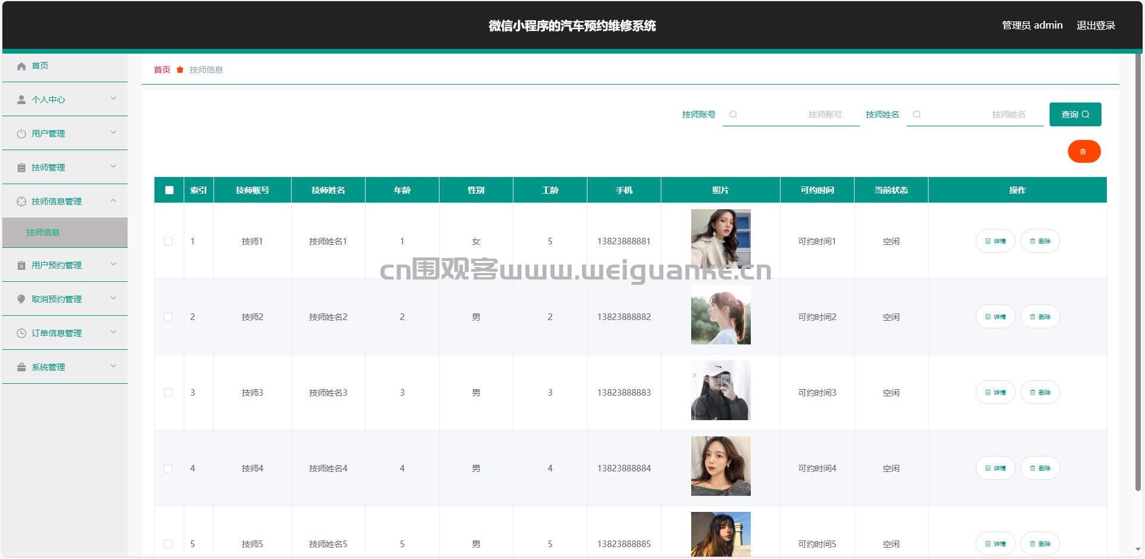Click the cell 可约时间2

click(x=817, y=317)
